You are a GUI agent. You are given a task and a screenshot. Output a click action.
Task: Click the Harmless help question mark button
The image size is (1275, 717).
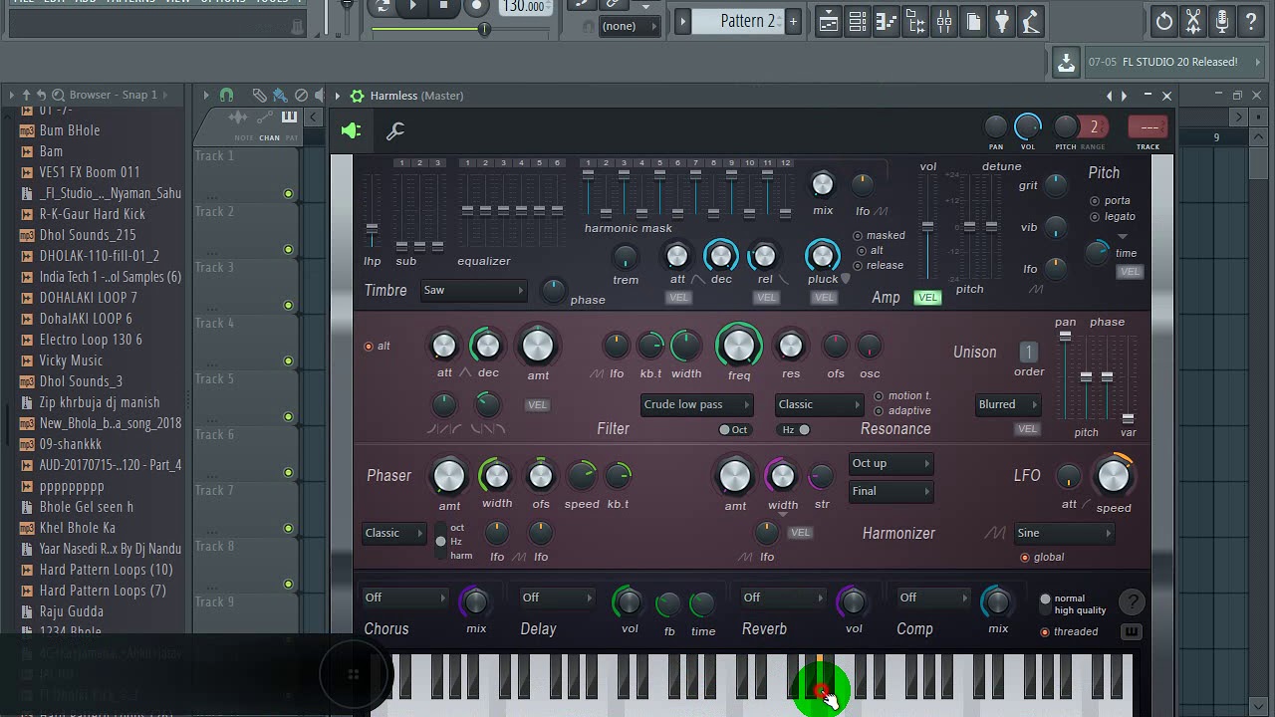pos(1132,601)
